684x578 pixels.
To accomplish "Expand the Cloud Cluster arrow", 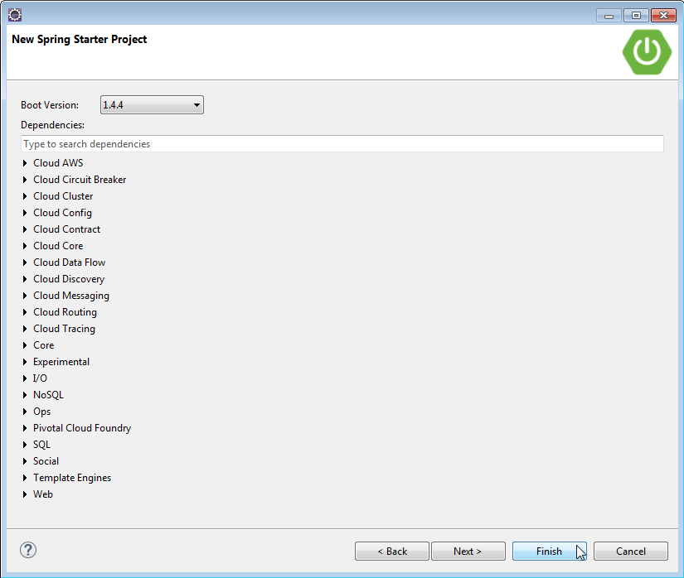I will coord(25,196).
